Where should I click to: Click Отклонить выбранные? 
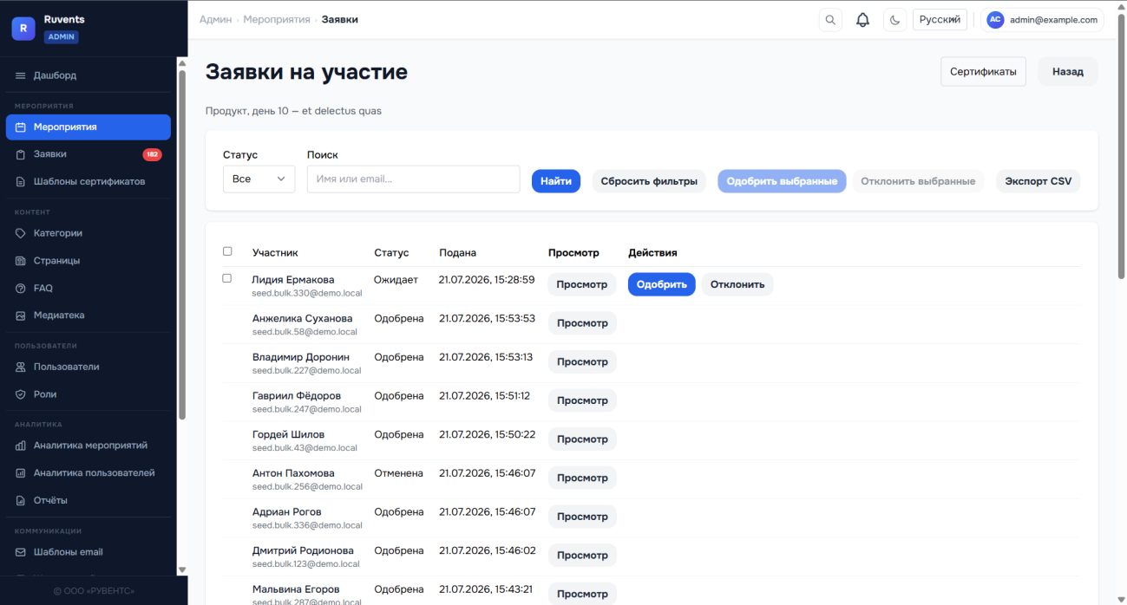click(x=918, y=181)
